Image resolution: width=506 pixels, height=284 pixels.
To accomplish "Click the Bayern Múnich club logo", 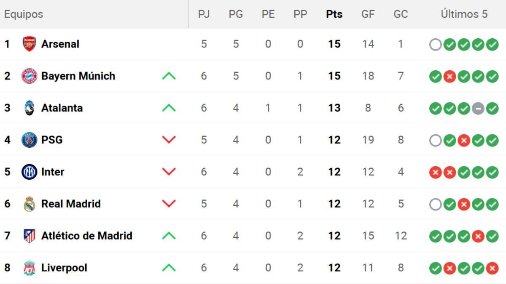I will click(x=29, y=76).
